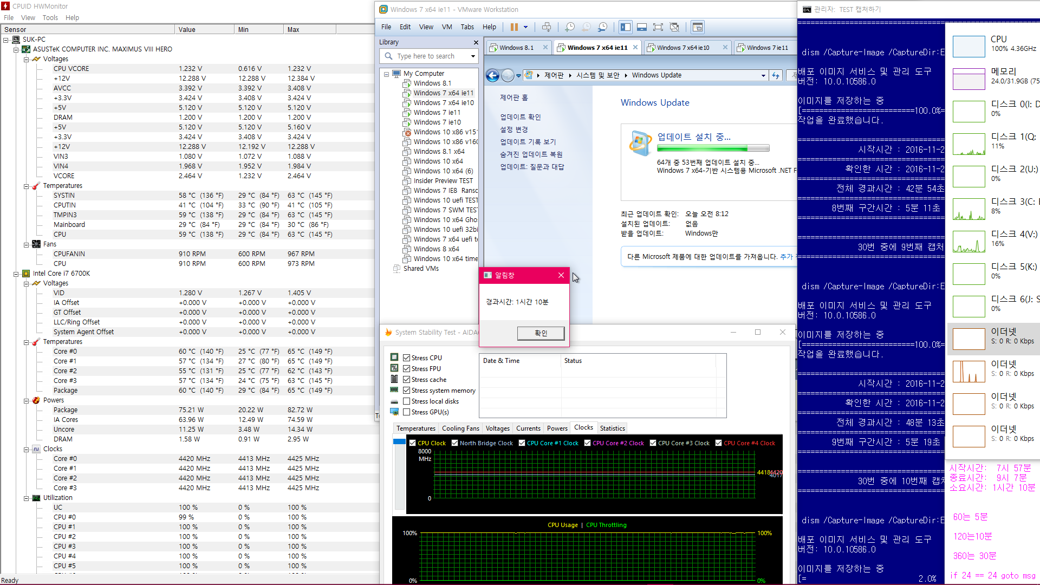Open the address bar history dropdown
The image size is (1040, 585).
point(763,75)
